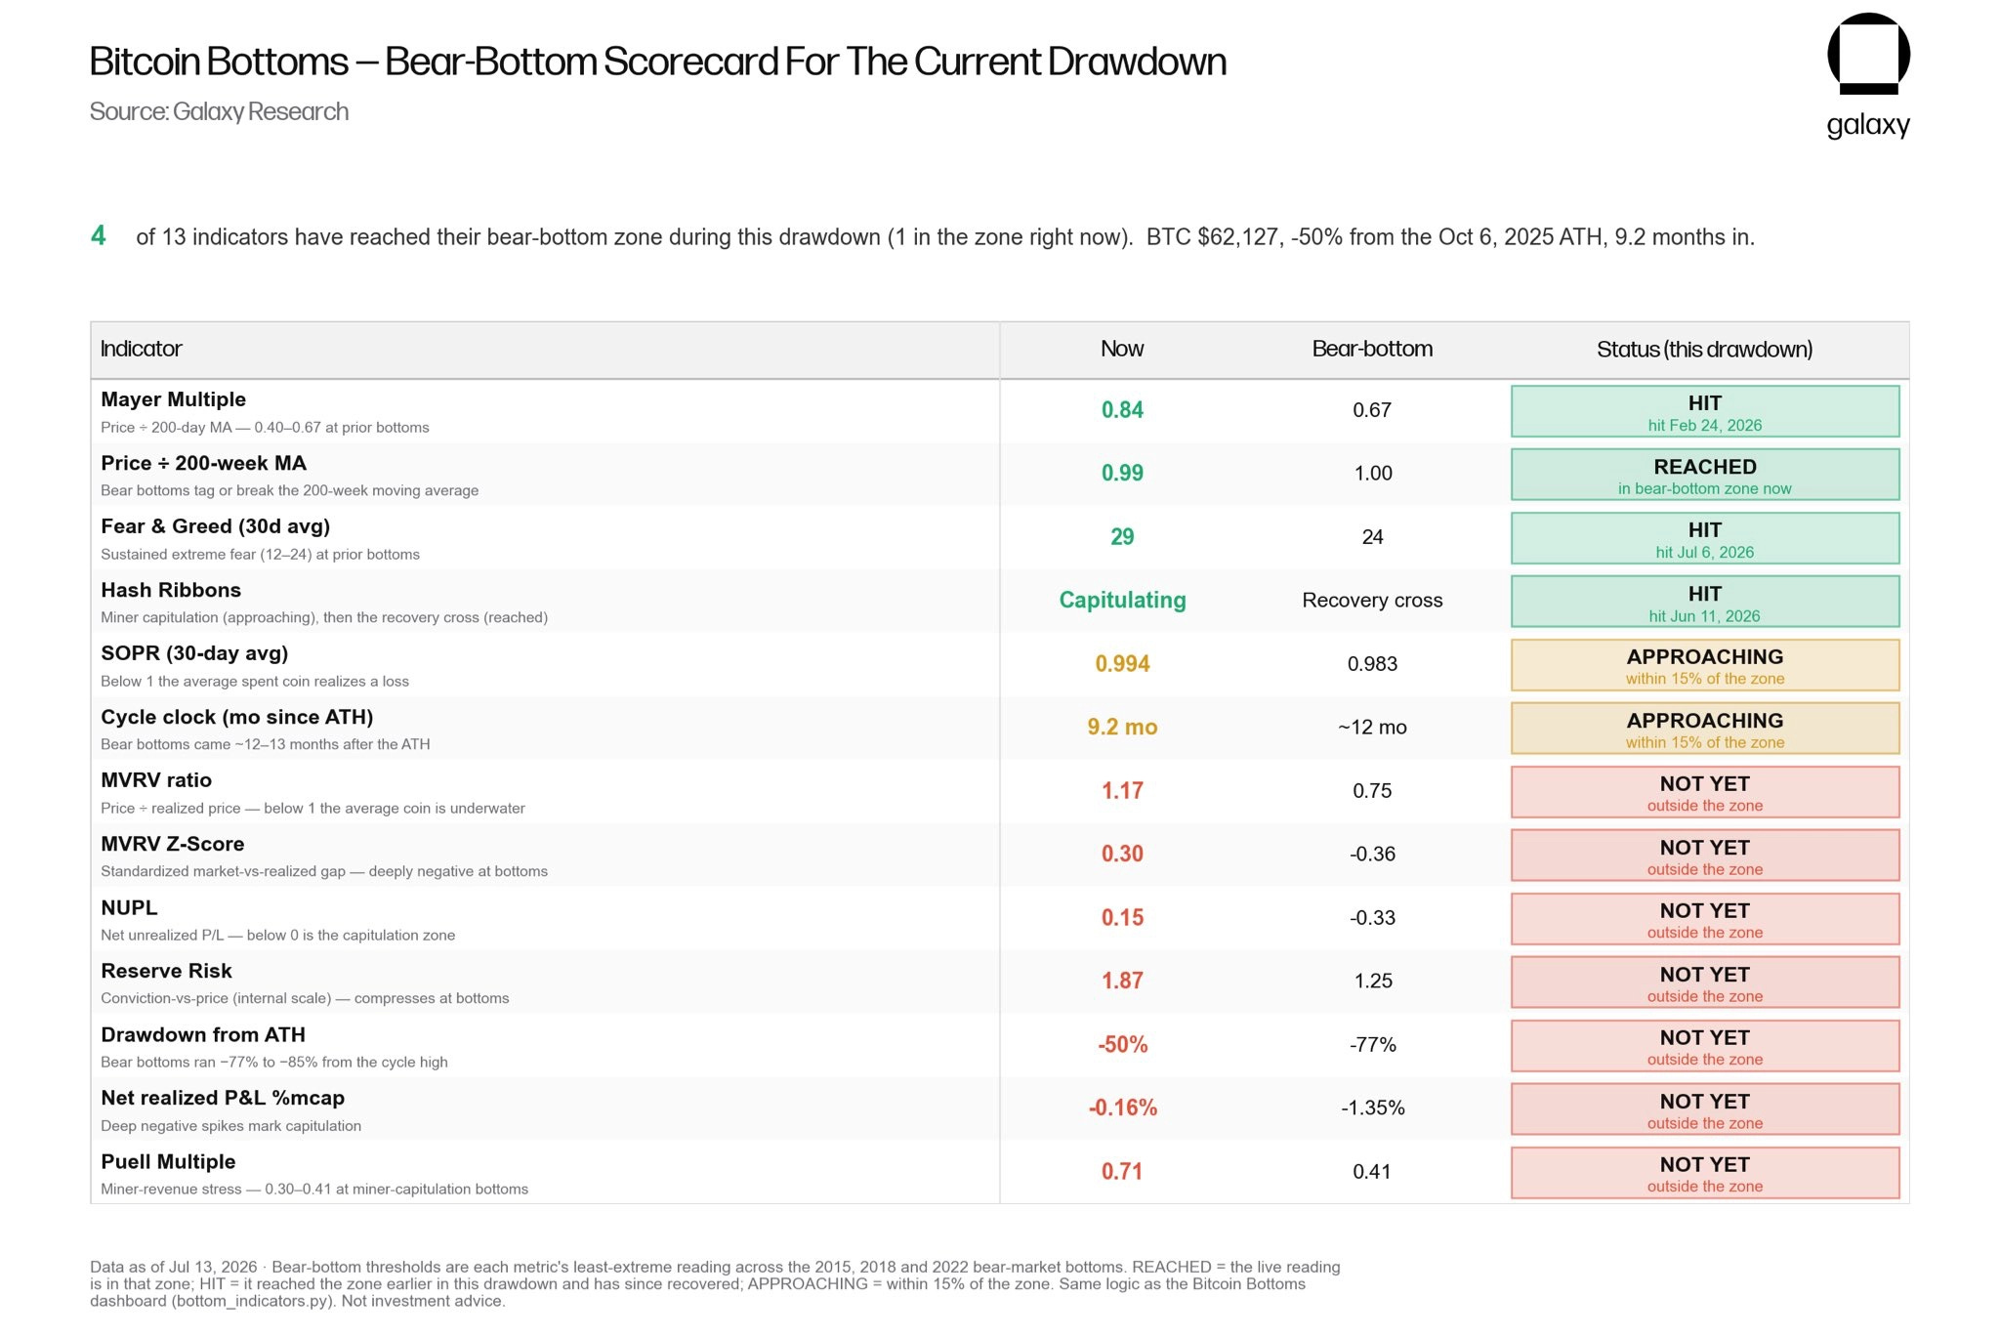Click the Drawdown from ATH -50% value

[x=1122, y=1044]
